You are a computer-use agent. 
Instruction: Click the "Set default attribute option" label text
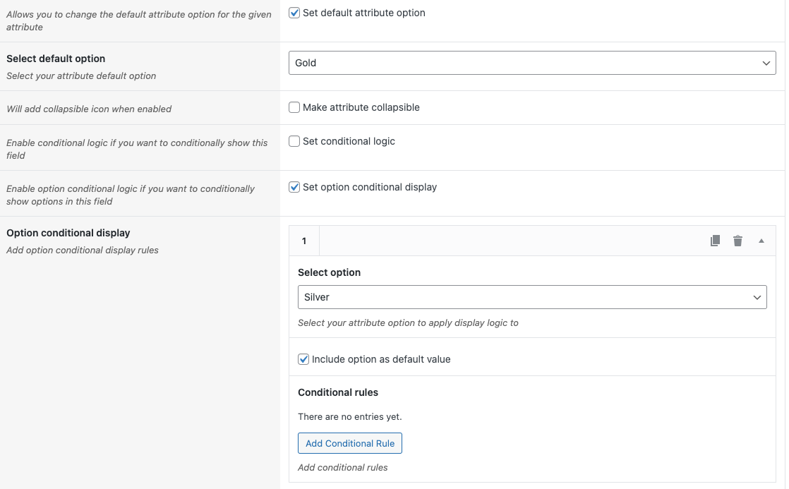coord(363,13)
